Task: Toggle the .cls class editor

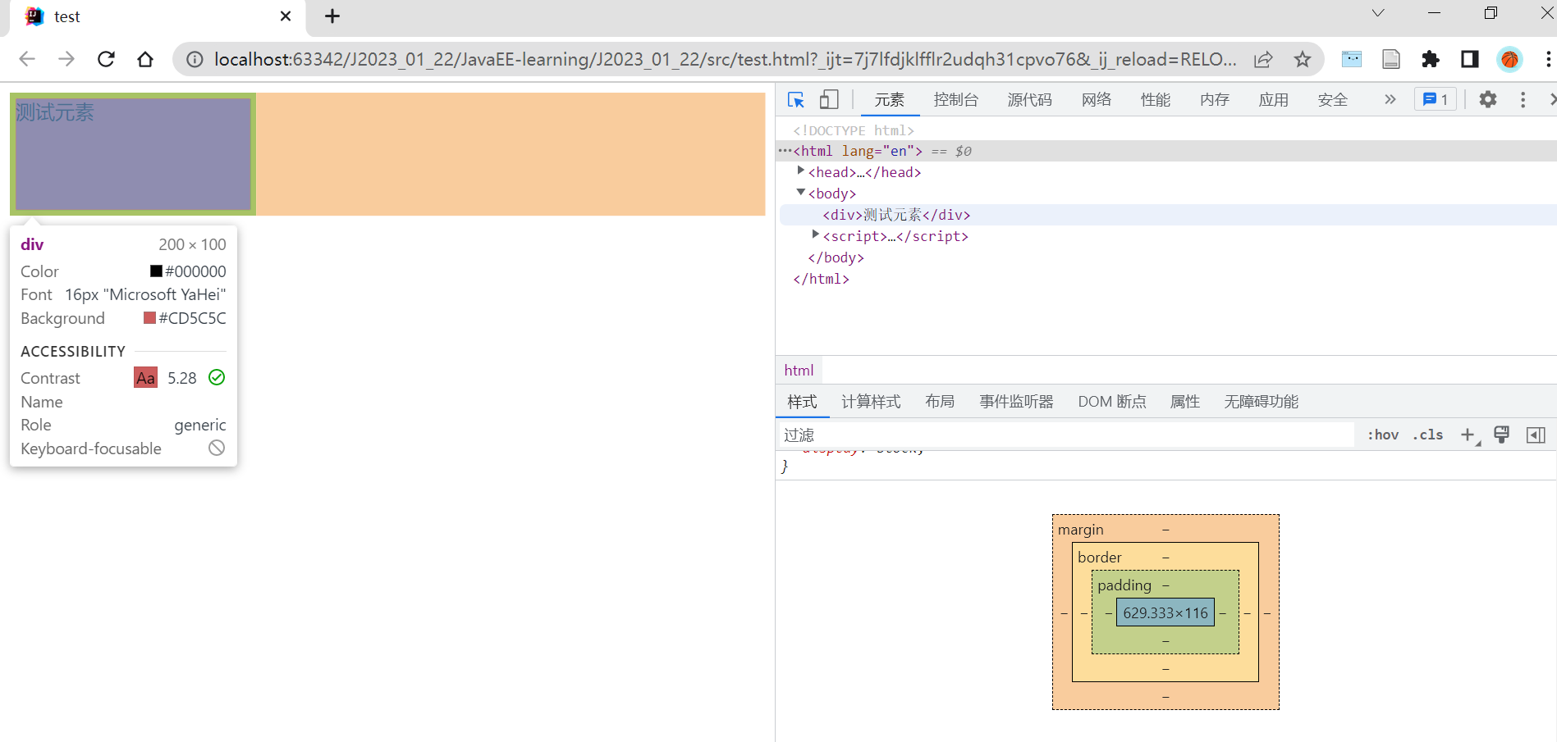Action: tap(1427, 435)
